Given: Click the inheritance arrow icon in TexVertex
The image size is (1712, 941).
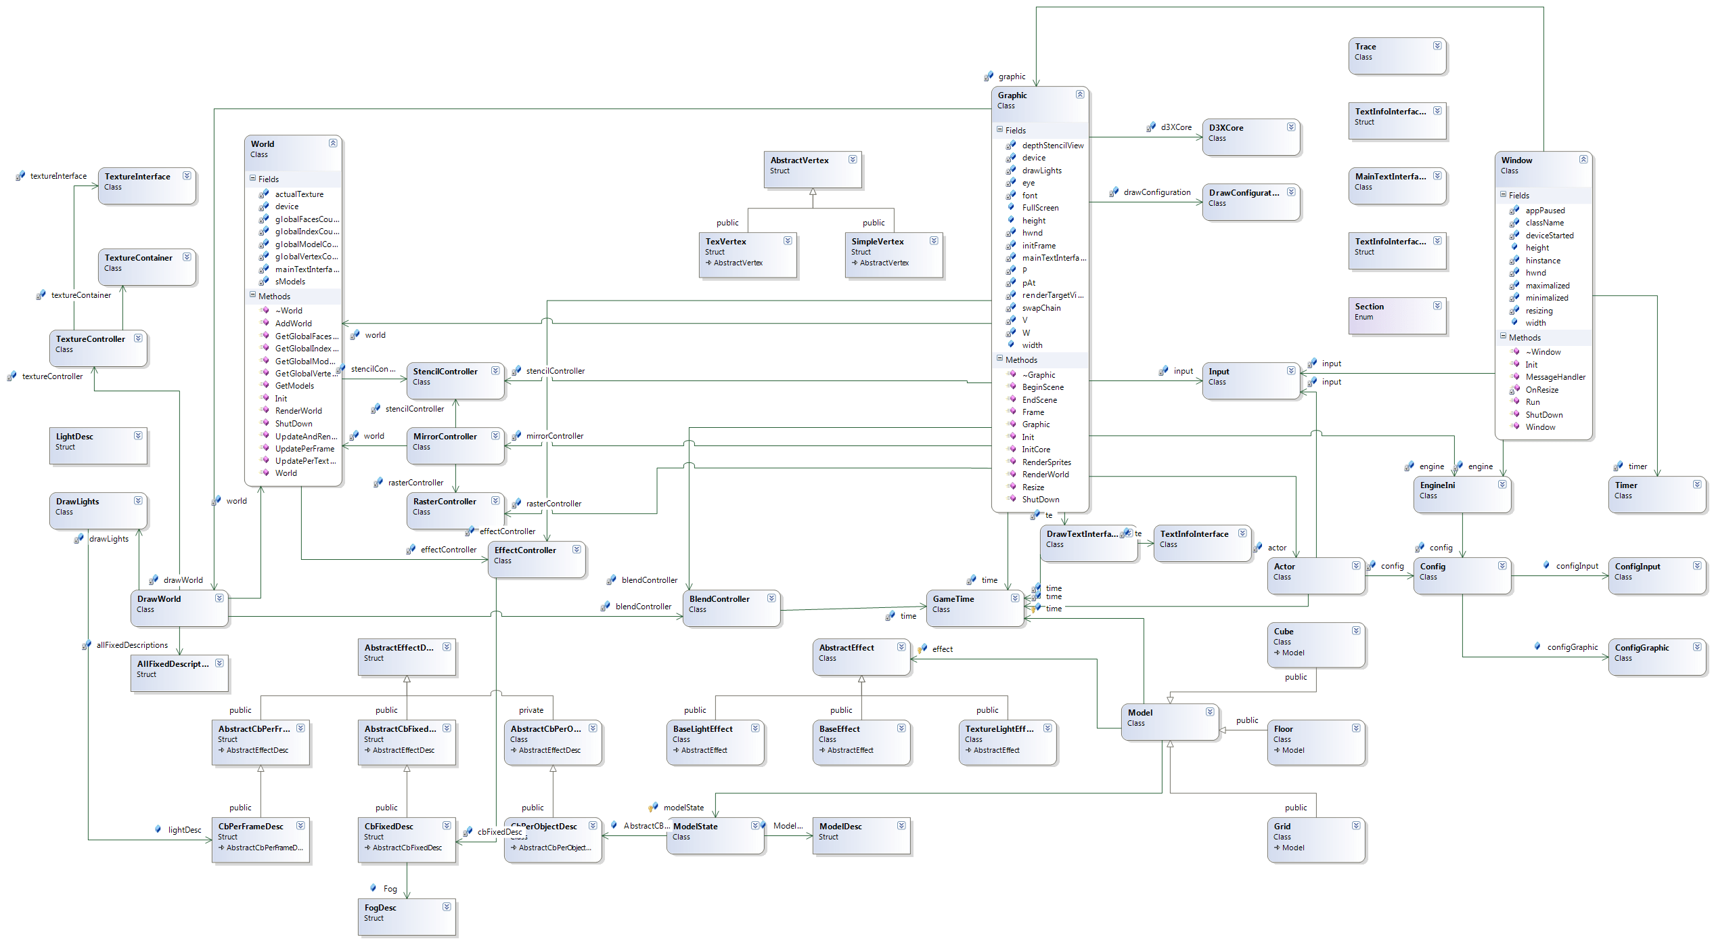Looking at the screenshot, I should click(x=708, y=263).
